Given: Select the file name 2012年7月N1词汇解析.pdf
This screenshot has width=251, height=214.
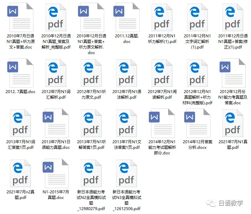Looking at the screenshot, I should pyautogui.click(x=56, y=94).
